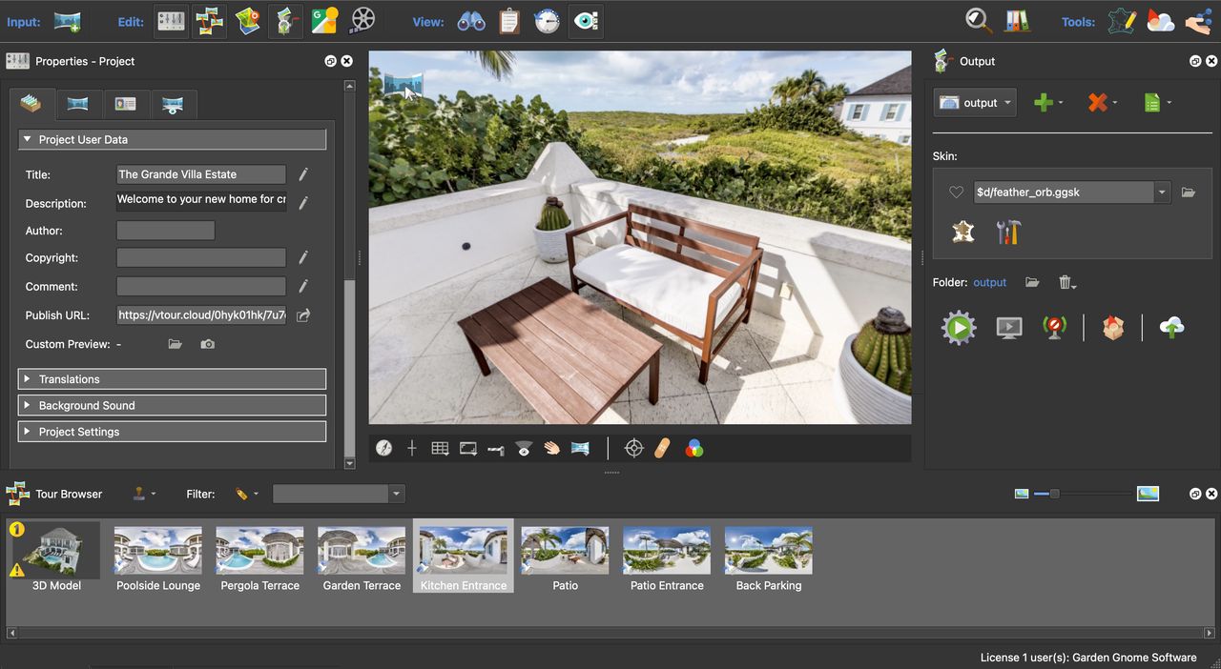This screenshot has height=669, width=1221.
Task: Open the Publish URL in browser
Action: (x=303, y=315)
